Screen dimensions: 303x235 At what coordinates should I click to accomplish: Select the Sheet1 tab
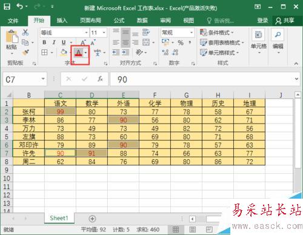click(59, 218)
